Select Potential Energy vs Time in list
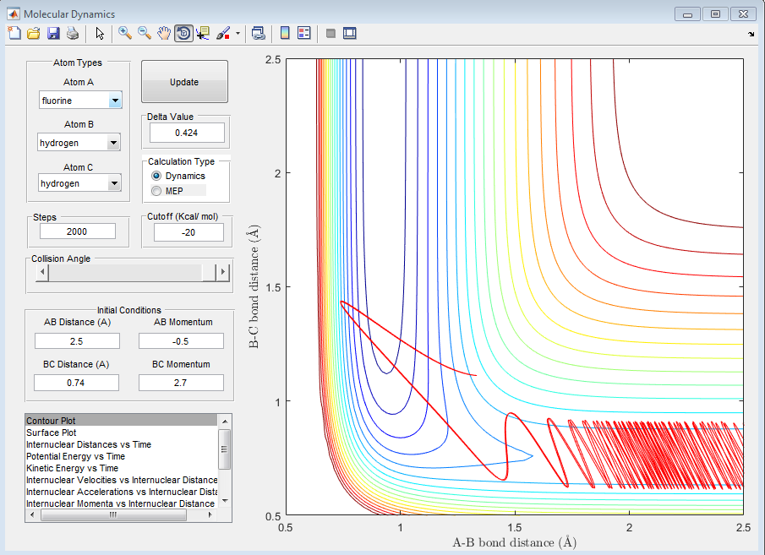The image size is (765, 555). (75, 456)
